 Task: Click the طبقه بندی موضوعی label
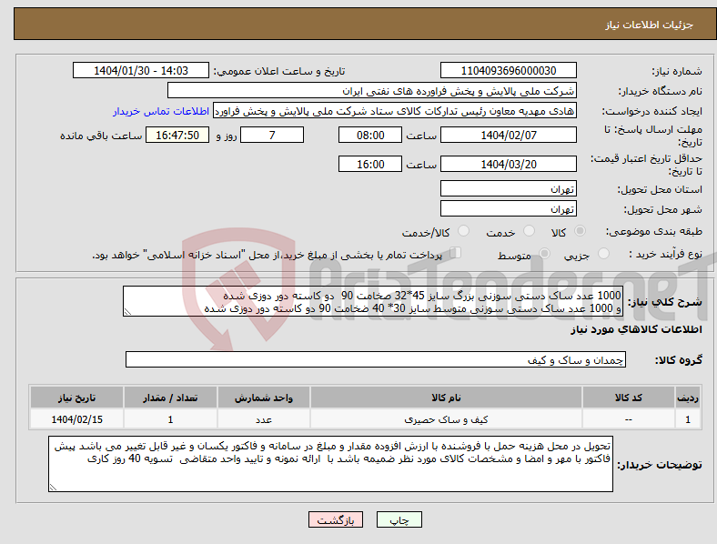coord(654,231)
